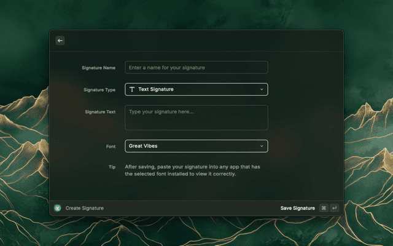Click the Signature Type label
This screenshot has width=393, height=246.
point(99,90)
